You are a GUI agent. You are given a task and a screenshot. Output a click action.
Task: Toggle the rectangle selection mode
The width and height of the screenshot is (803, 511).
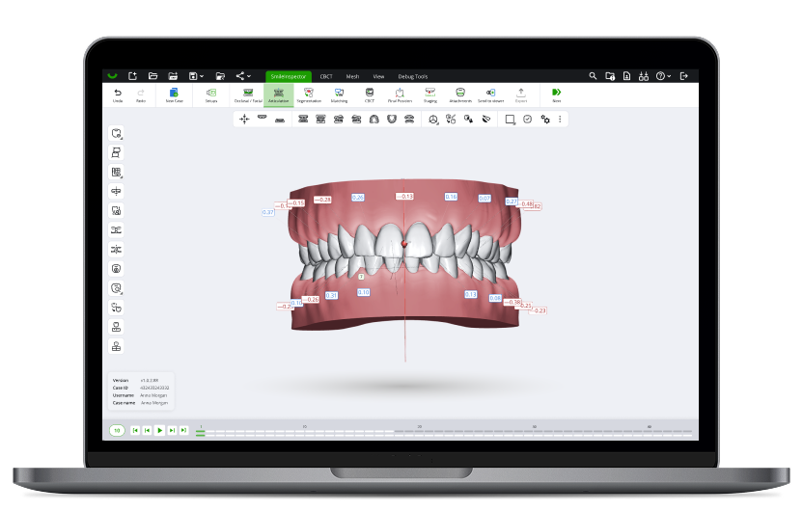(510, 119)
